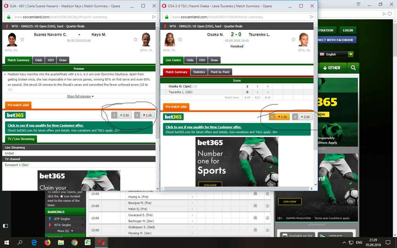Select Live Centre tab in Osaka window

point(173,60)
